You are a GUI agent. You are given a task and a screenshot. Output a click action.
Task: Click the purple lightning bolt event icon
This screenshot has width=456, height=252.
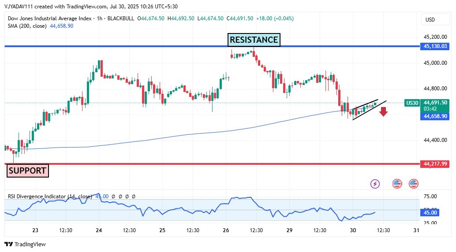point(375,184)
